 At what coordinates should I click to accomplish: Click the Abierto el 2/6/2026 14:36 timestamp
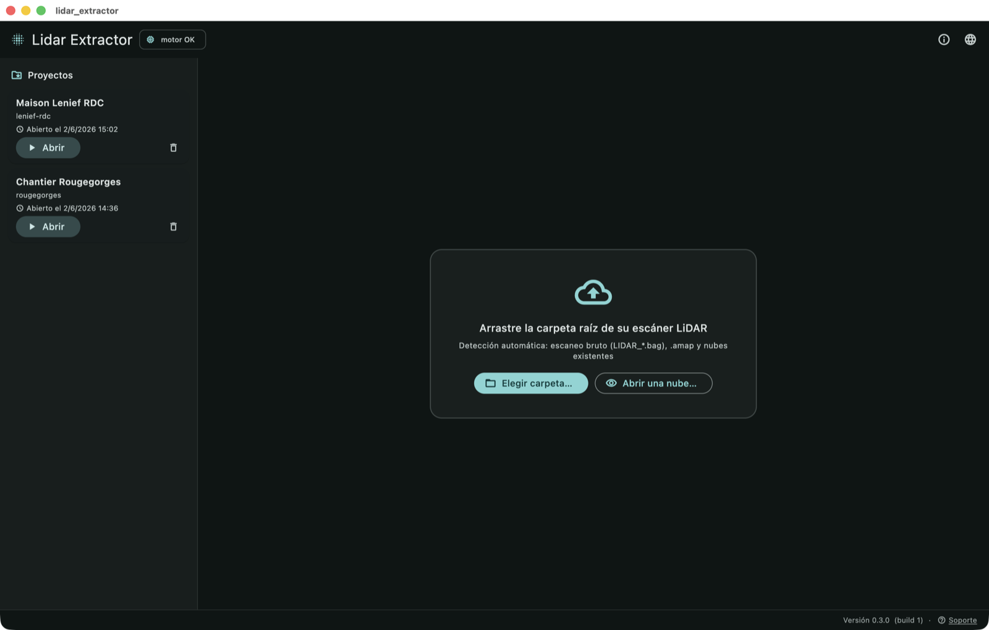coord(72,208)
